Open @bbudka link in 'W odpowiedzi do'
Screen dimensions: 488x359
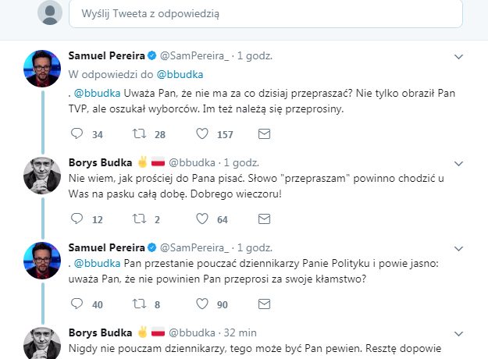(x=180, y=76)
